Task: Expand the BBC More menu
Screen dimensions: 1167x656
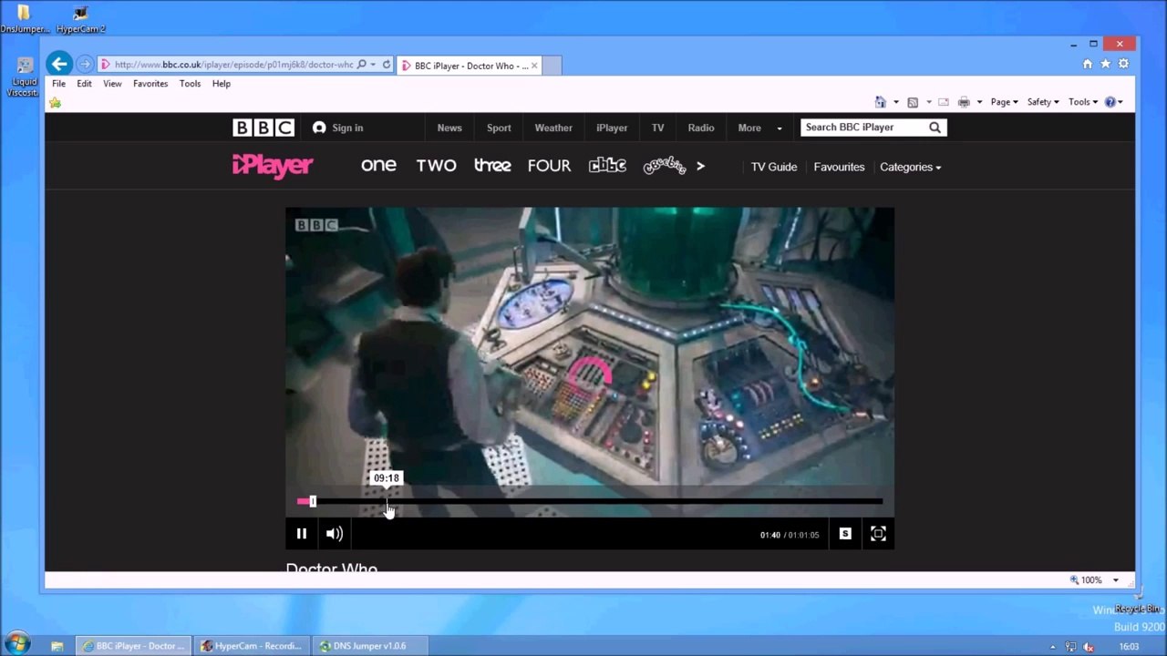Action: [759, 128]
